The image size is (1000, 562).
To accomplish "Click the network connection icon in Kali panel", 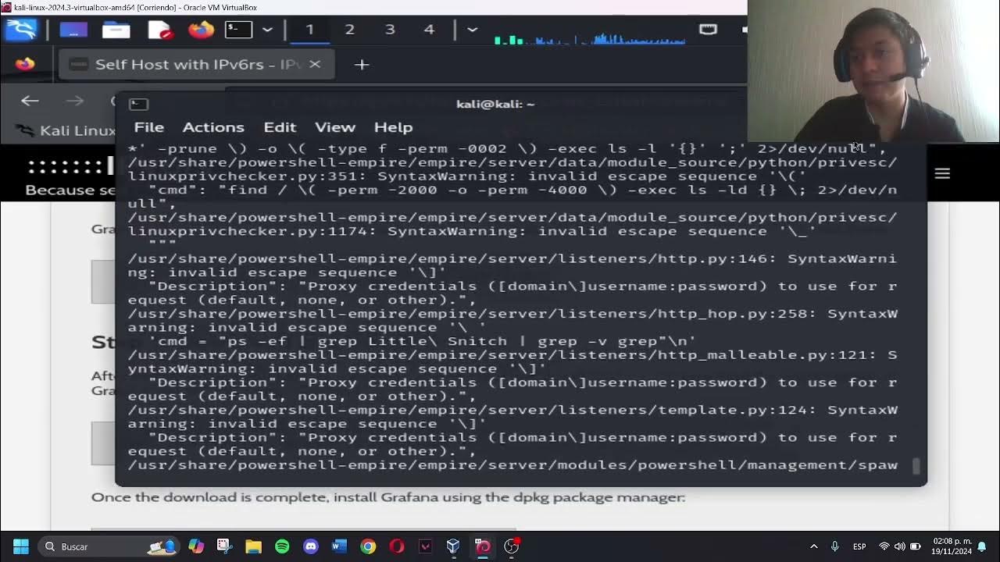I will 708,30.
